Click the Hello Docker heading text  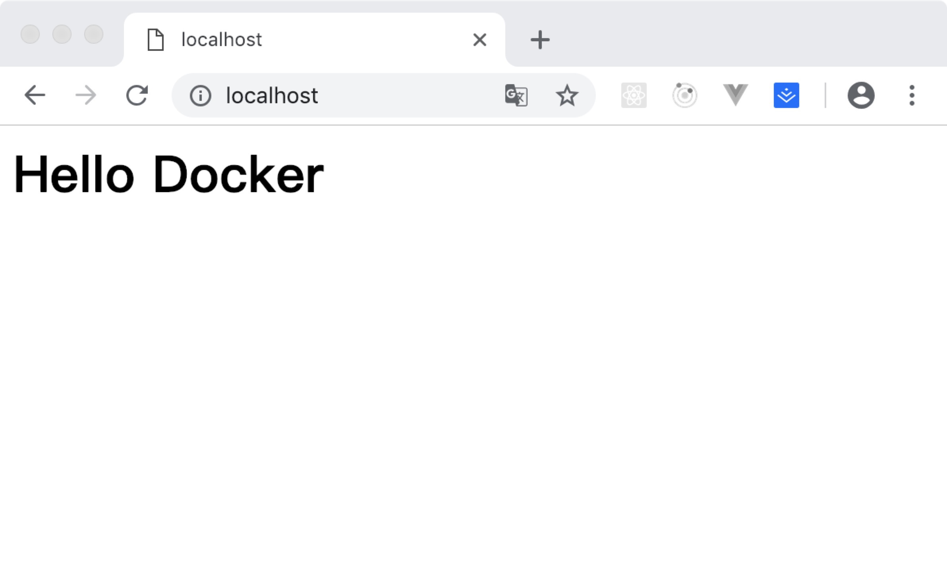coord(169,175)
